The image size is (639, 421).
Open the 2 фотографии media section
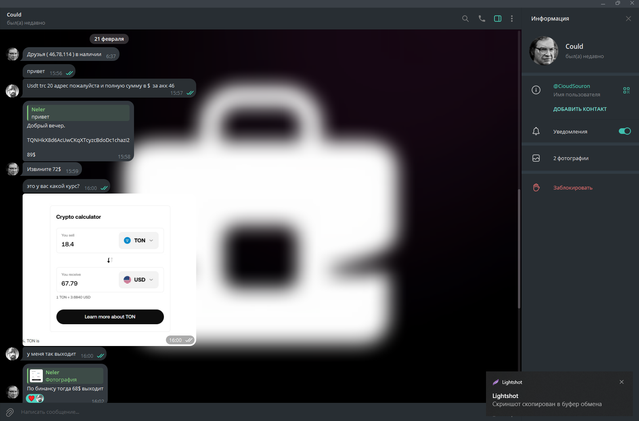pos(580,158)
